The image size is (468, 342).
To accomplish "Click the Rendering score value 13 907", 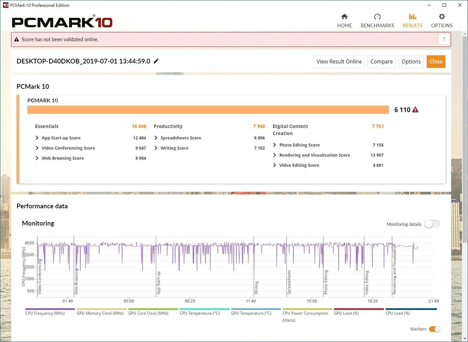I will [x=377, y=155].
